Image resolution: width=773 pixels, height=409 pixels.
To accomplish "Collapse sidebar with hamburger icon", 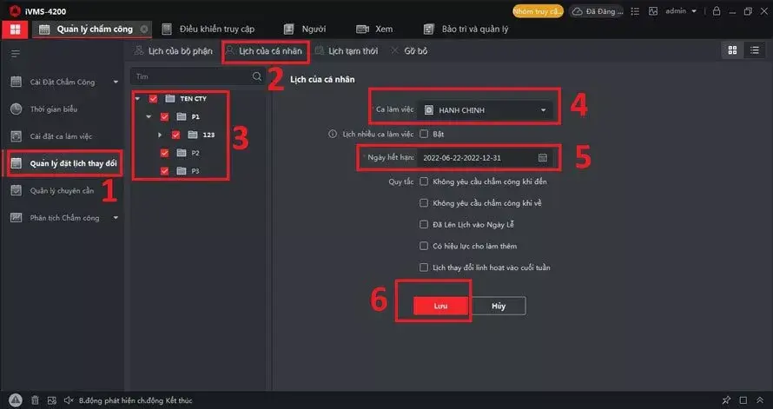I will (x=16, y=53).
